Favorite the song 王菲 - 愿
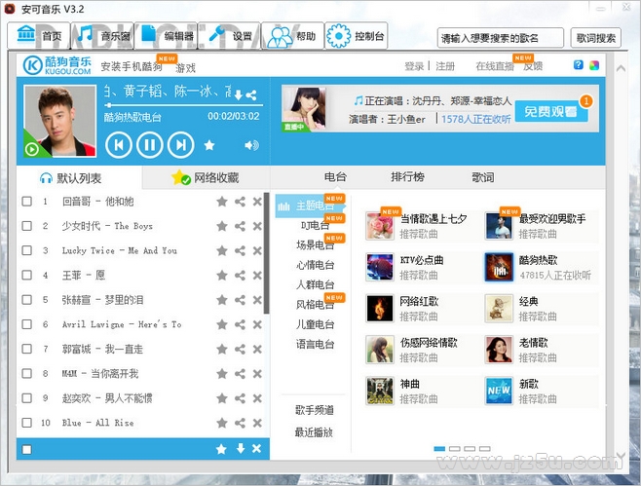The height and width of the screenshot is (486, 641). pos(222,275)
